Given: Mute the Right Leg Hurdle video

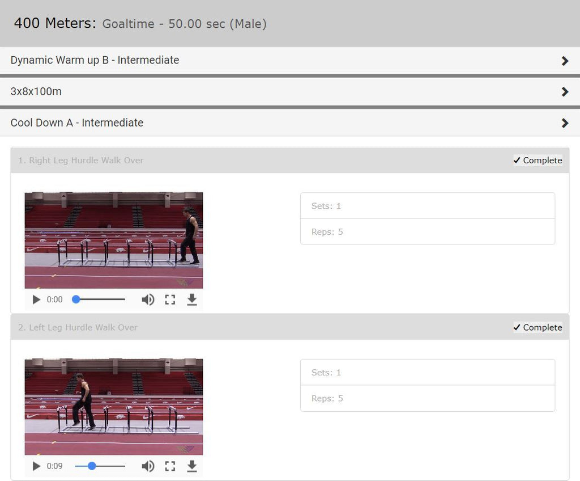Looking at the screenshot, I should point(148,299).
